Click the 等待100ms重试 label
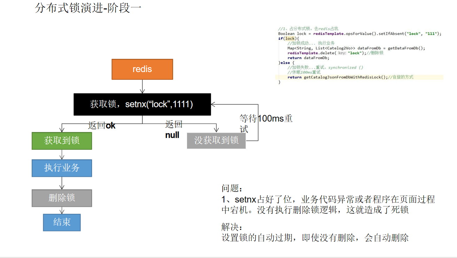The image size is (457, 258). 265,124
